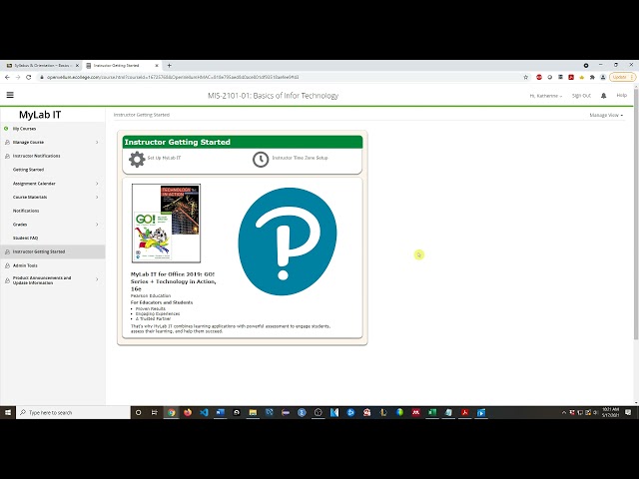The image size is (639, 479).
Task: Open Getting Started in sidebar
Action: click(x=28, y=170)
